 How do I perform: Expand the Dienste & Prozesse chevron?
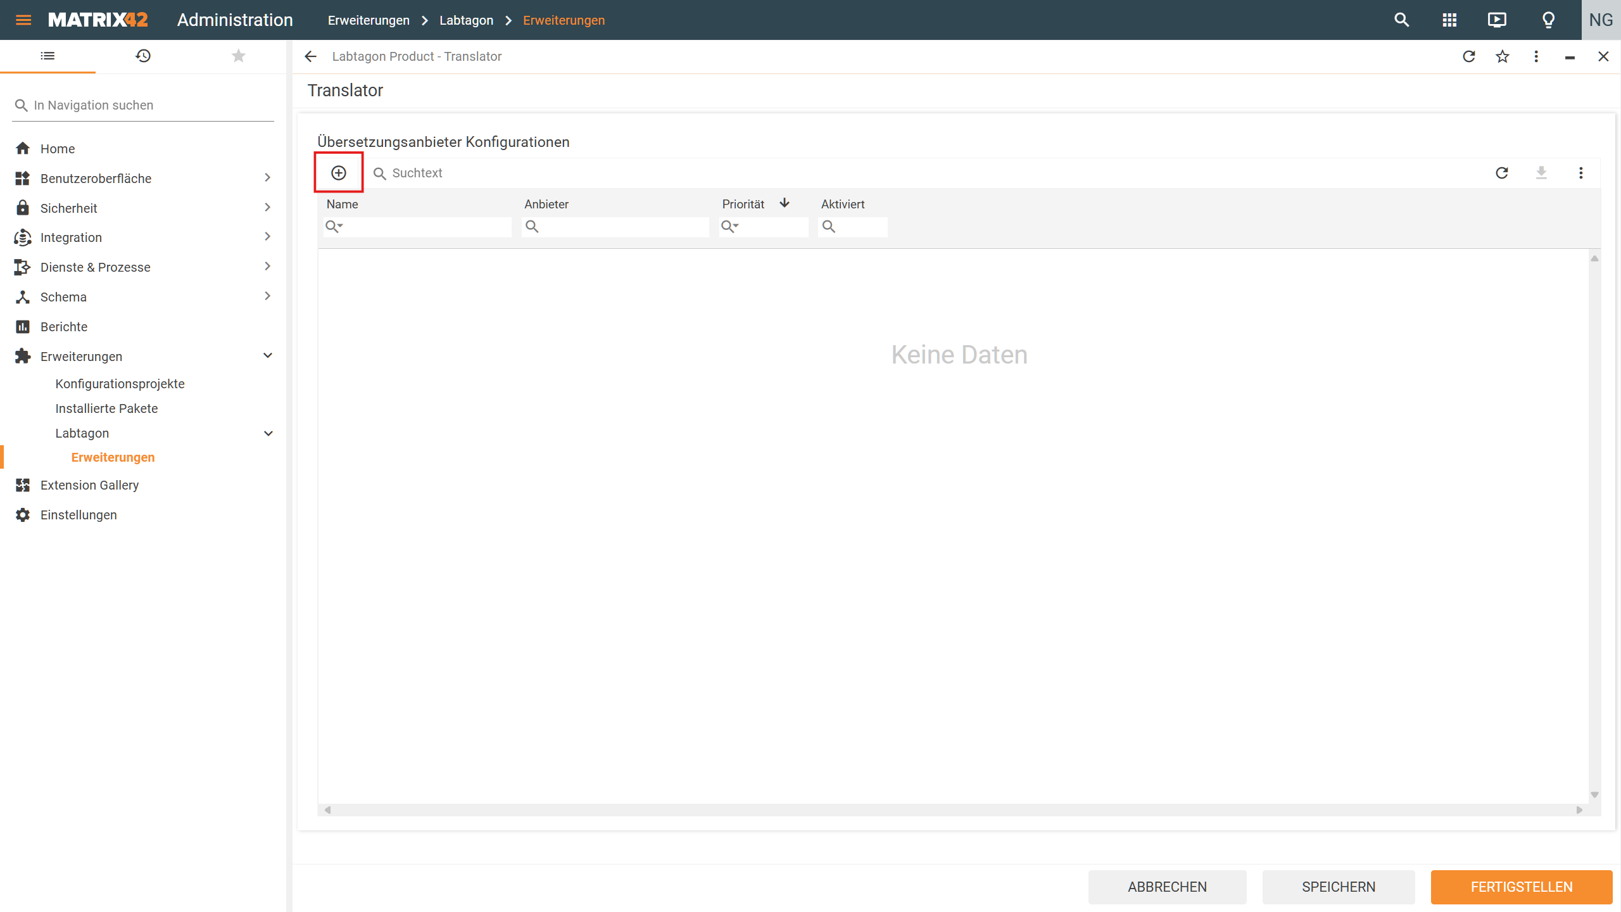(x=267, y=267)
